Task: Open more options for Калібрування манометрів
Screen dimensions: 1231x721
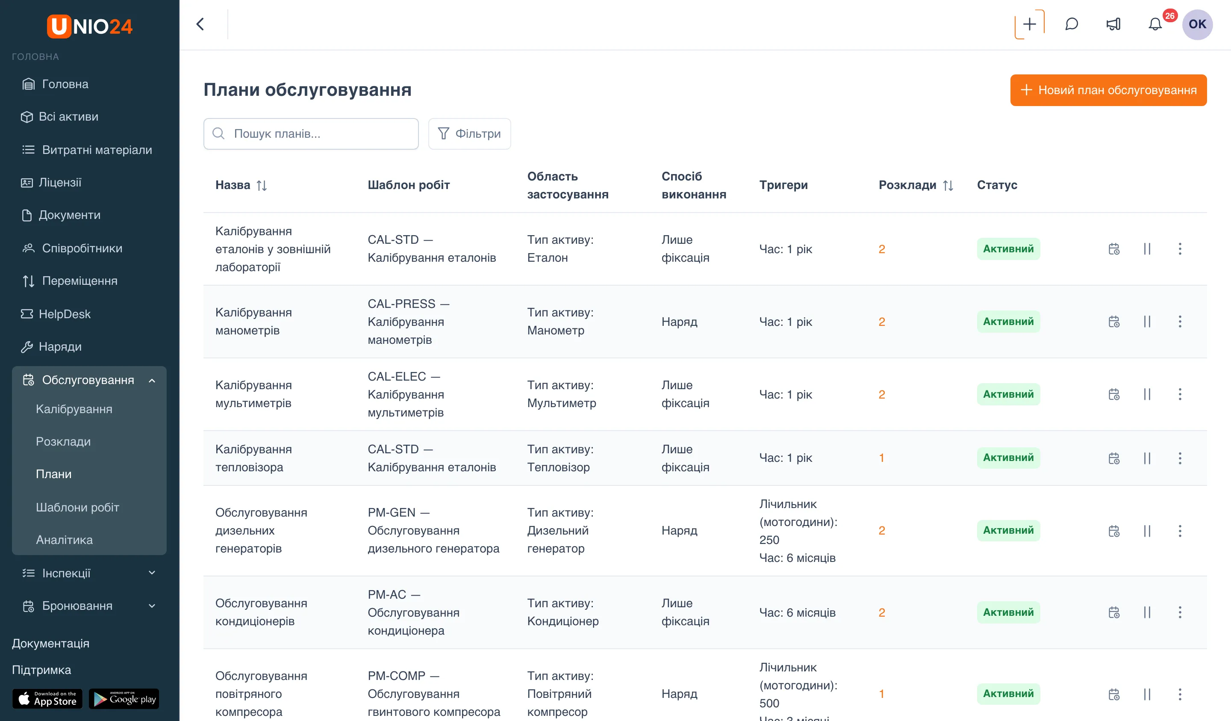Action: pyautogui.click(x=1180, y=322)
